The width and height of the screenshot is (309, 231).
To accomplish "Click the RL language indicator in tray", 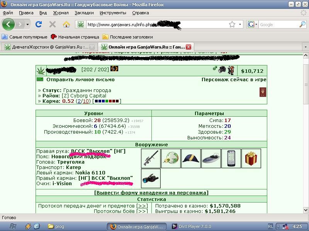I will coord(271,226).
